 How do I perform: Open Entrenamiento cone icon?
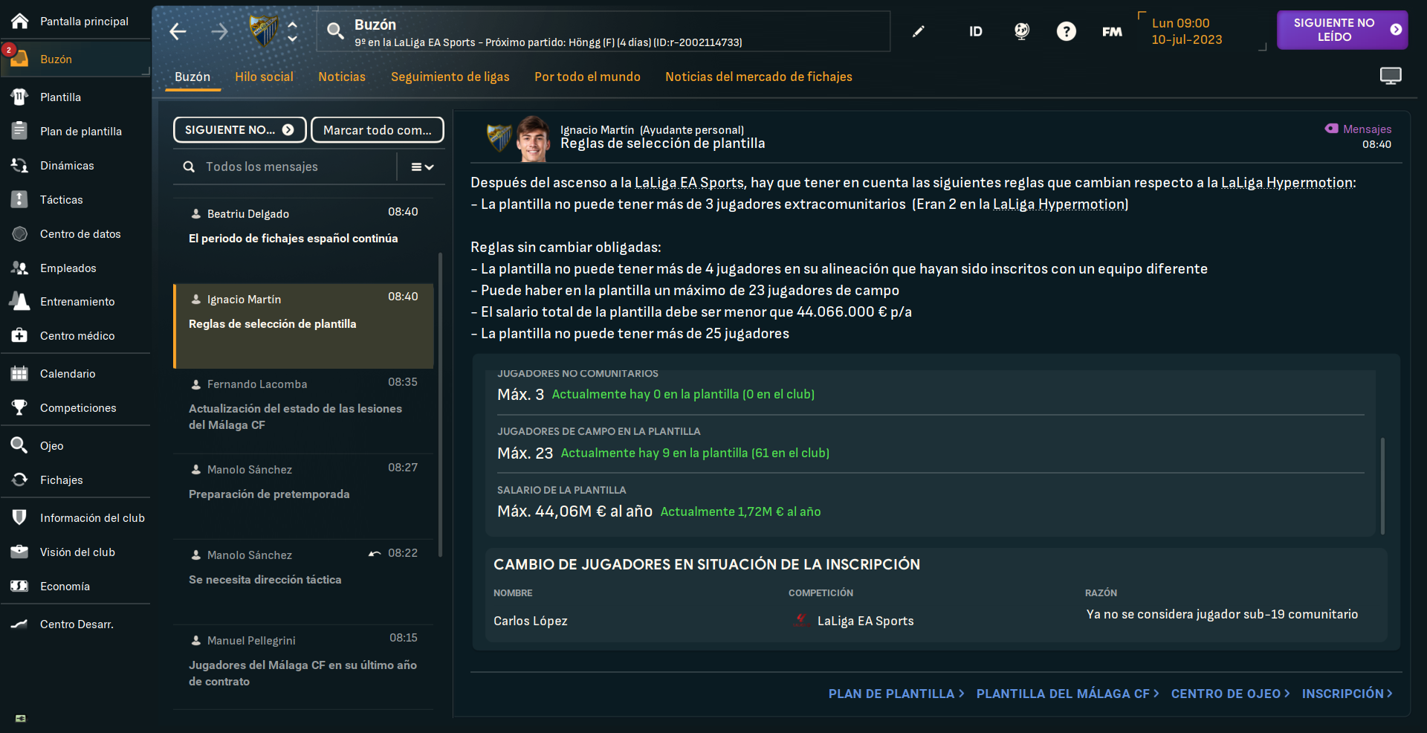[x=20, y=301]
